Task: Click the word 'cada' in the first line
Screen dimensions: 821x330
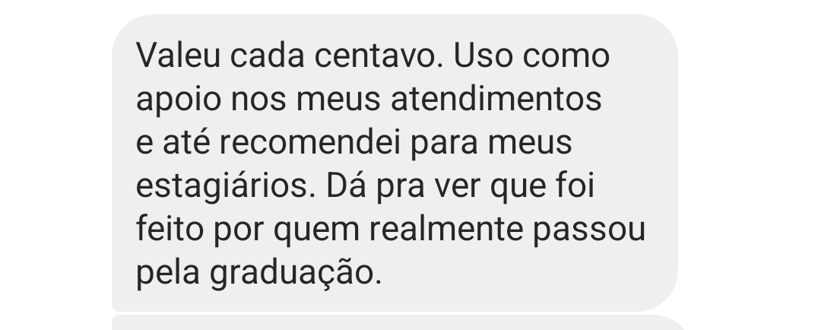Action: click(268, 56)
